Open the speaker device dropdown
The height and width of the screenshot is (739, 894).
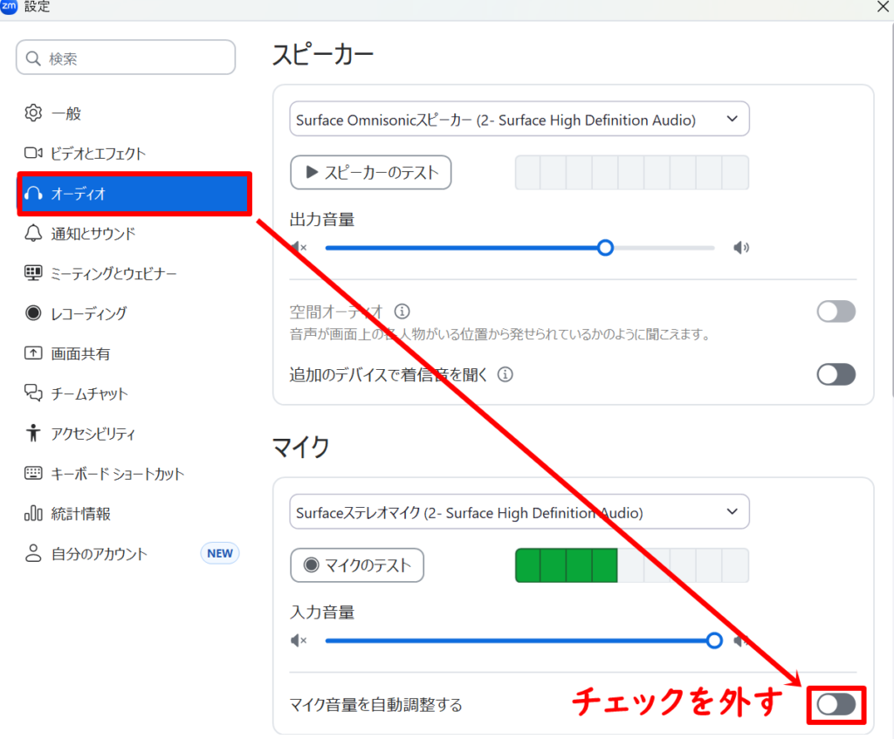pos(519,119)
